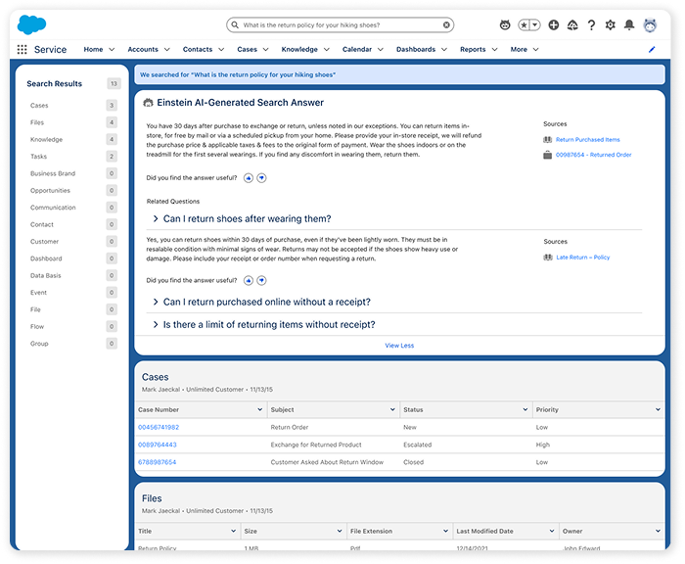Open the Global Actions plus icon
Image resolution: width=685 pixels, height=564 pixels.
click(x=554, y=24)
